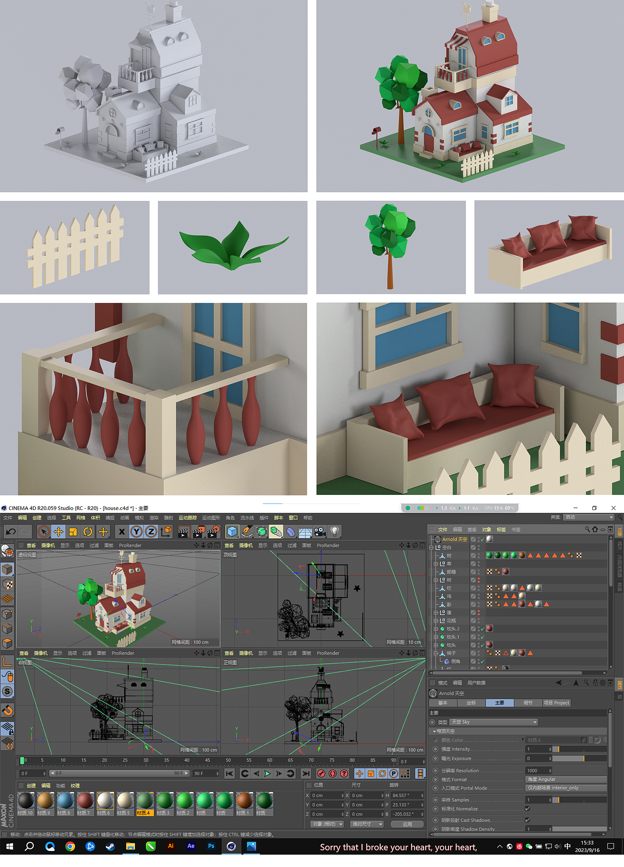
Task: Open the 对象 (相对) coordinate dropdown
Action: tap(328, 824)
